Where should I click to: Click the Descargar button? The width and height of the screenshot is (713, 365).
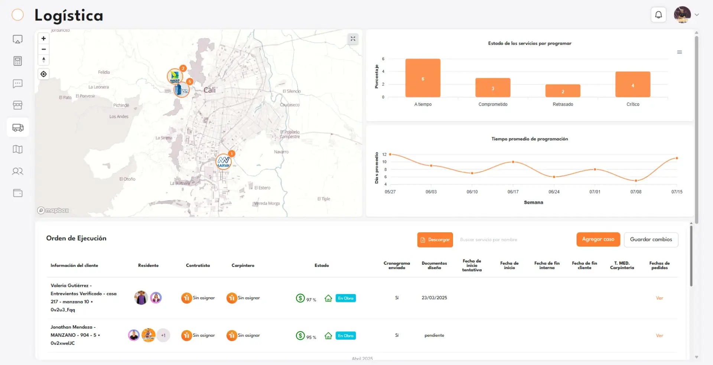coord(435,240)
